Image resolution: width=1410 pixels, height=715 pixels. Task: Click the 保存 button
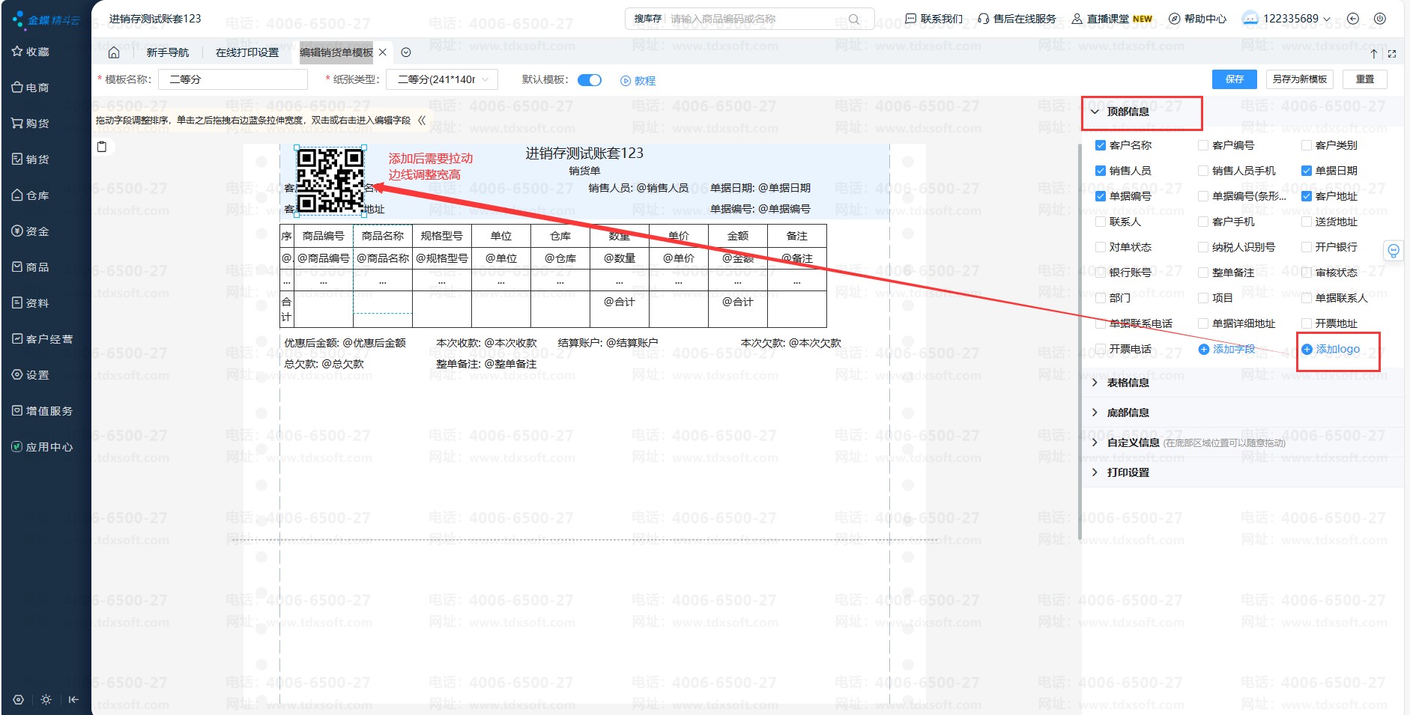pyautogui.click(x=1234, y=79)
